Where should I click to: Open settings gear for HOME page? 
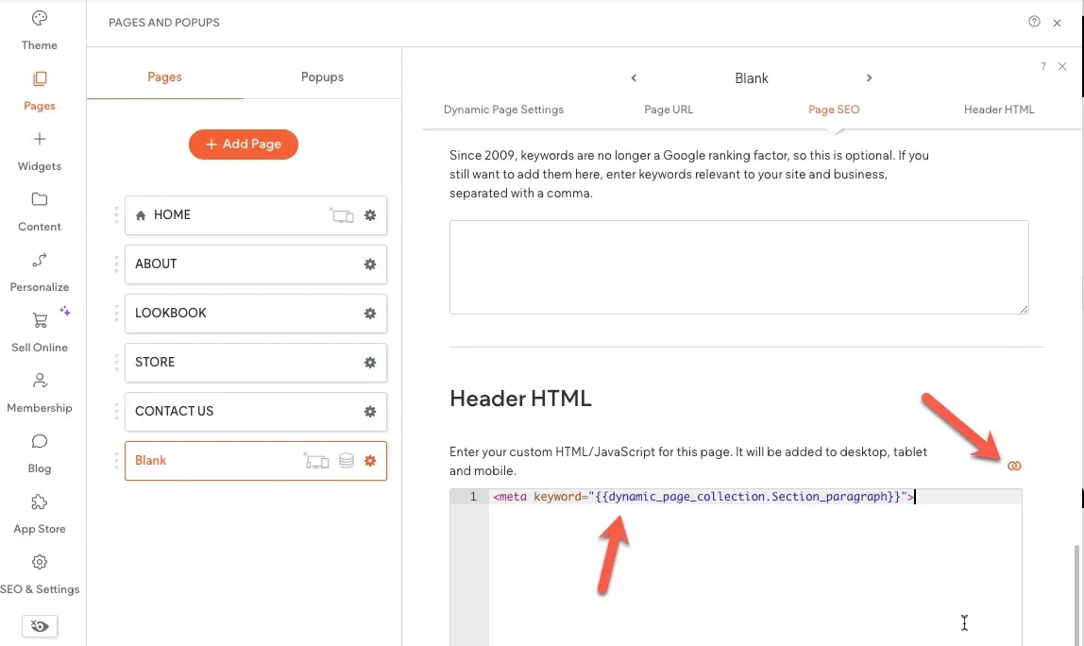click(x=370, y=215)
